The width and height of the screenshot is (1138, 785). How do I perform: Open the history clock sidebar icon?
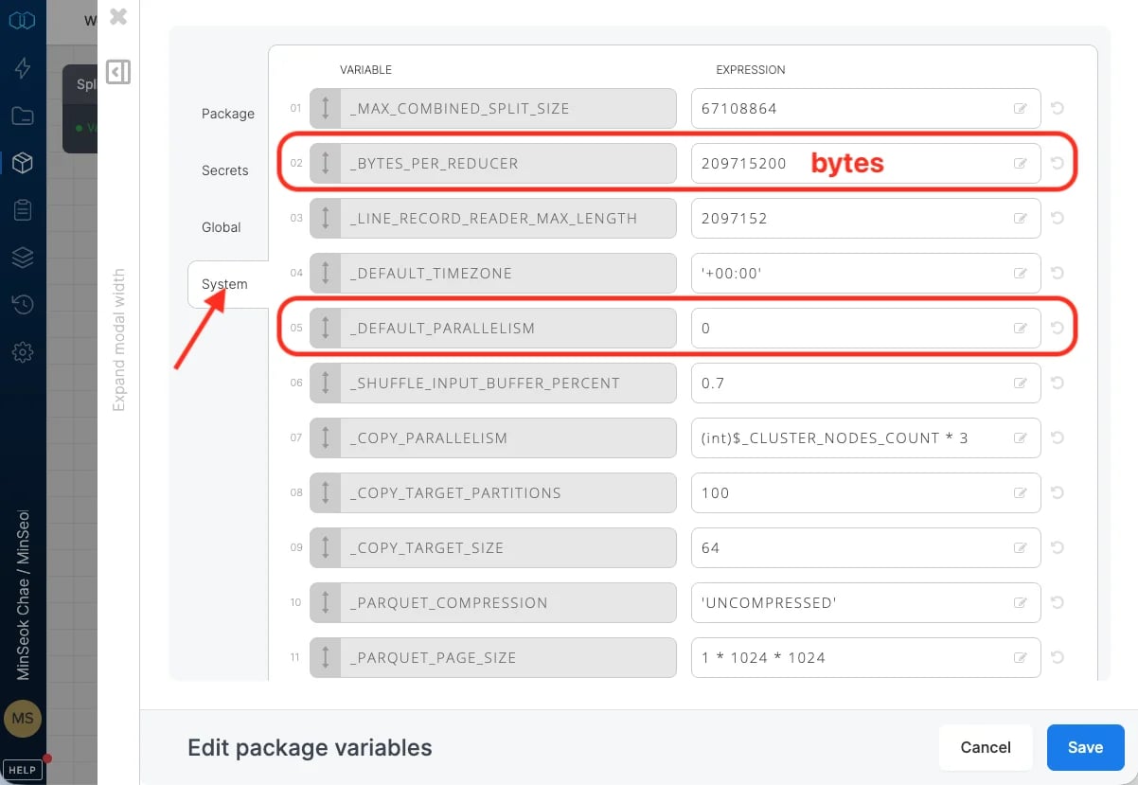23,305
